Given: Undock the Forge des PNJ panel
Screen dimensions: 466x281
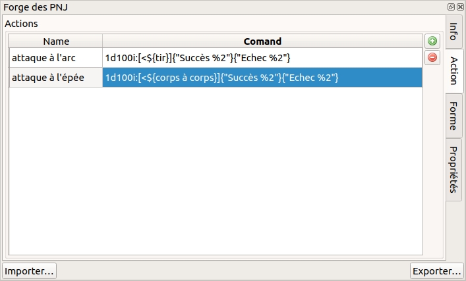Looking at the screenshot, I should 451,7.
